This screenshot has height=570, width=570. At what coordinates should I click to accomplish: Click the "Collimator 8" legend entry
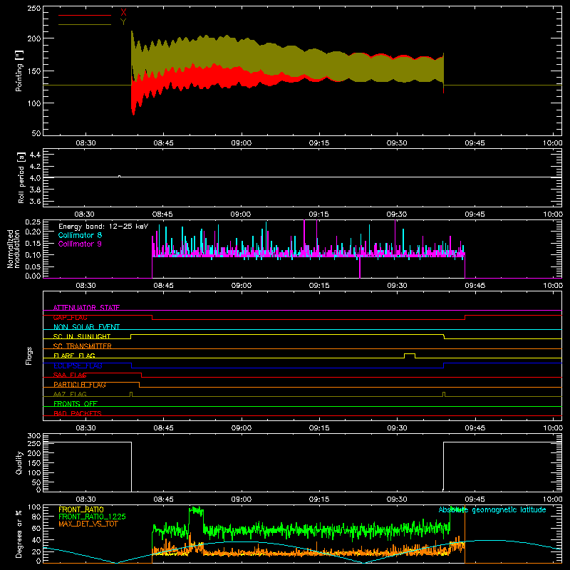[80, 235]
